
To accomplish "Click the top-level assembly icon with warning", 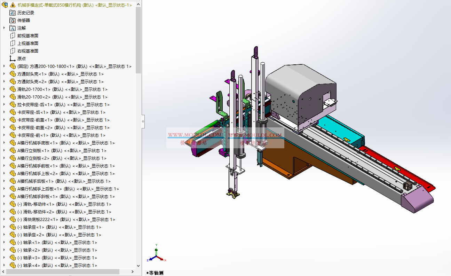I will 5,5.
